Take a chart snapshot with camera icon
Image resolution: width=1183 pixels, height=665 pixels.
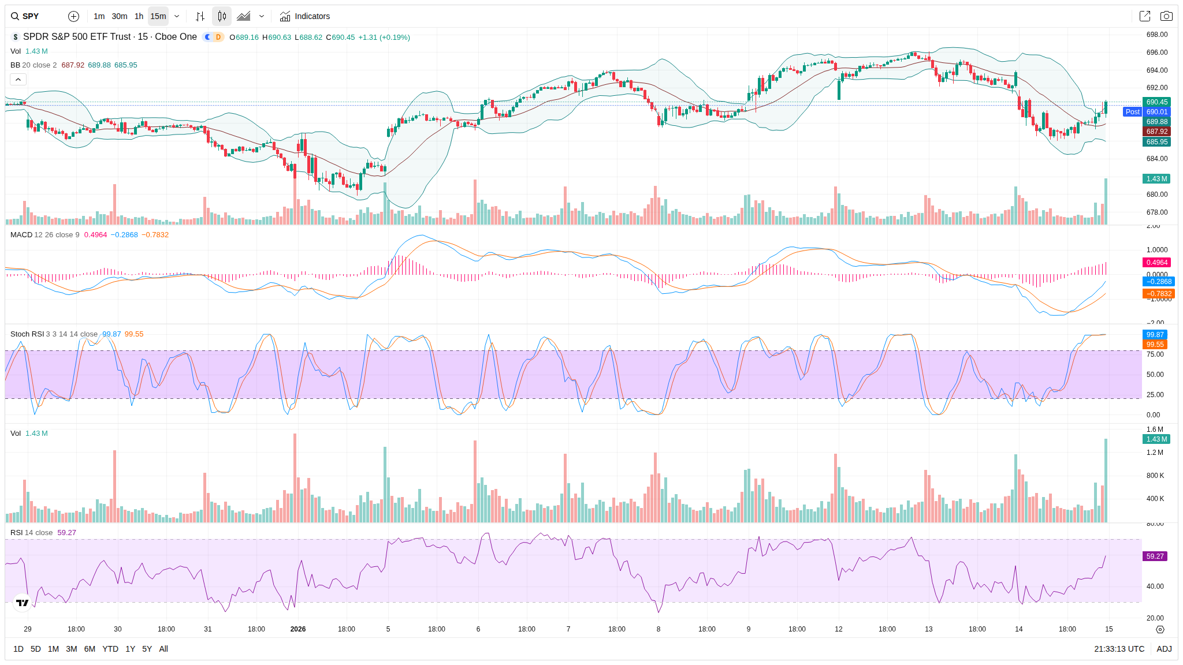(1166, 16)
